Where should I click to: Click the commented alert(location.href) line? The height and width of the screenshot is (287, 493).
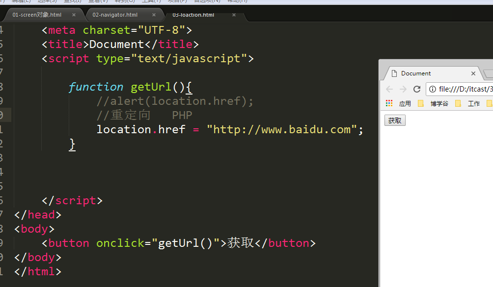tap(175, 101)
